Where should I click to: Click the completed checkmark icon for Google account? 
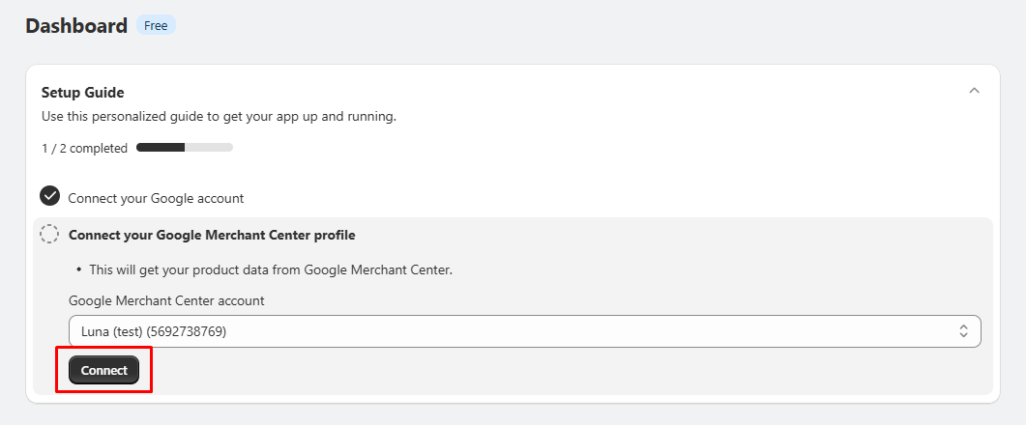click(x=49, y=197)
